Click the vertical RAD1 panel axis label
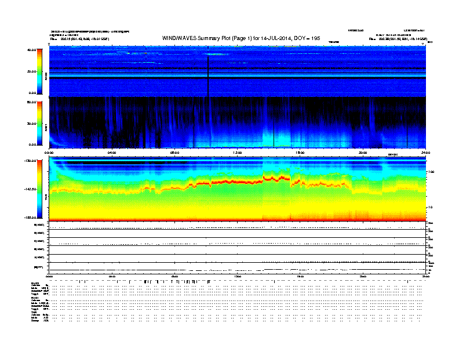This screenshot has width=459, height=355. tap(46, 128)
